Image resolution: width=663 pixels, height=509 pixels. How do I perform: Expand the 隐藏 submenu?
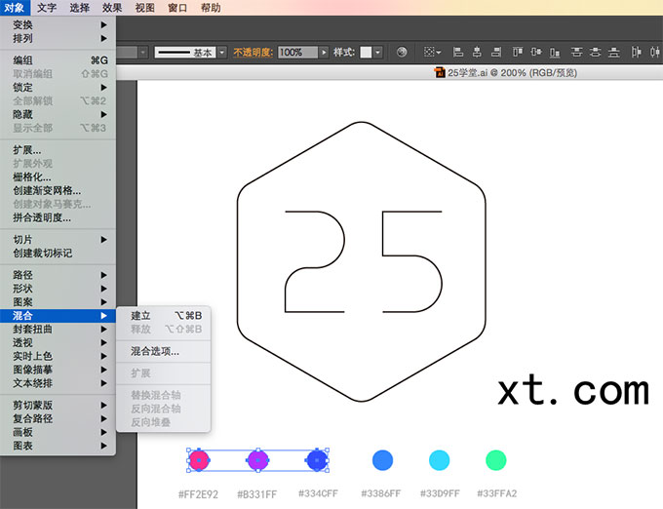pos(58,114)
